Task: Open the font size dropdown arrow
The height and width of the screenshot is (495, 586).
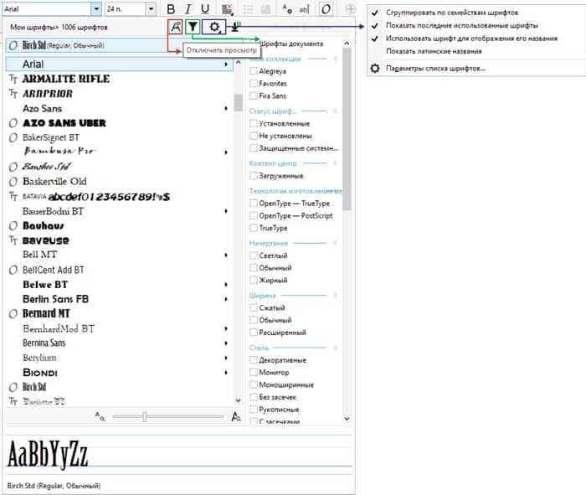Action: tap(151, 9)
